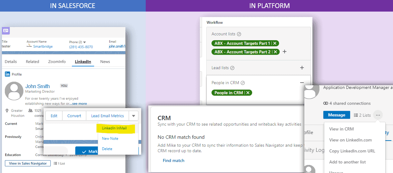Select Copy LinkedIn.com URL menu item
393x173 pixels.
pyautogui.click(x=352, y=151)
